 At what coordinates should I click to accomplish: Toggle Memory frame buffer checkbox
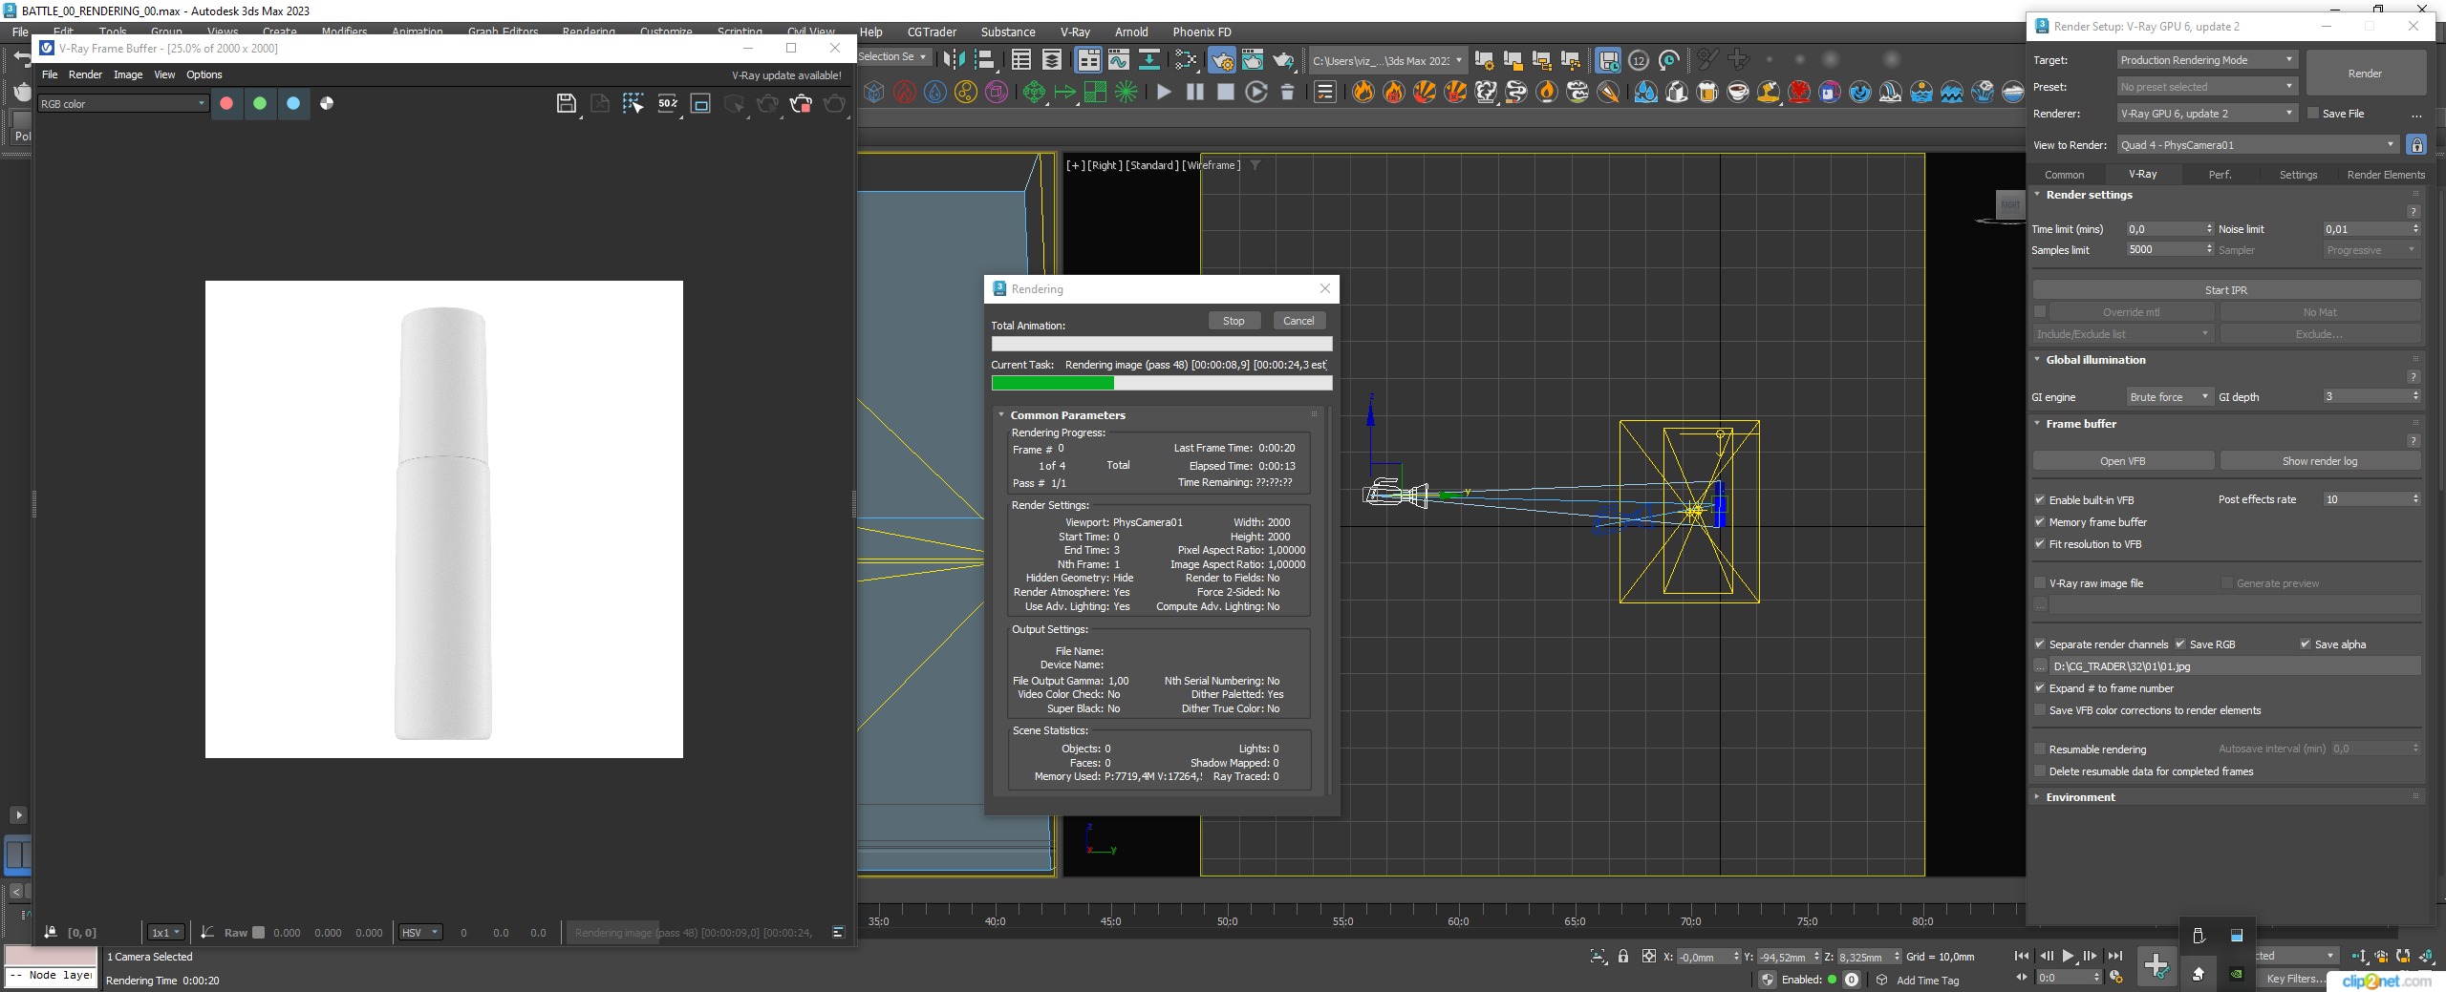click(x=2040, y=521)
